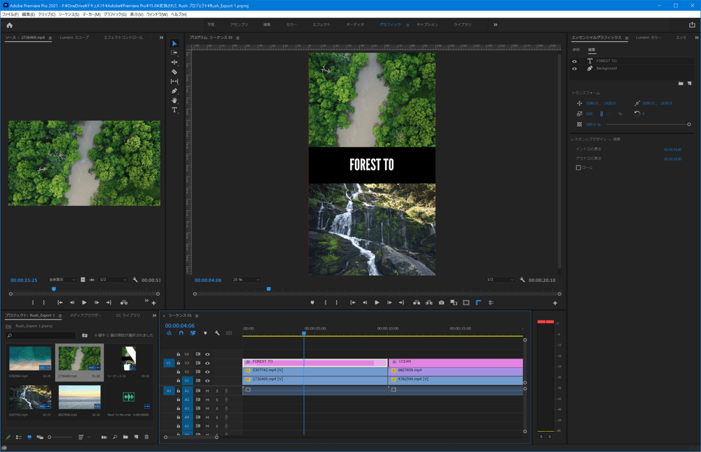The width and height of the screenshot is (701, 452).
Task: Click Extract button in program monitor
Action: 429,303
